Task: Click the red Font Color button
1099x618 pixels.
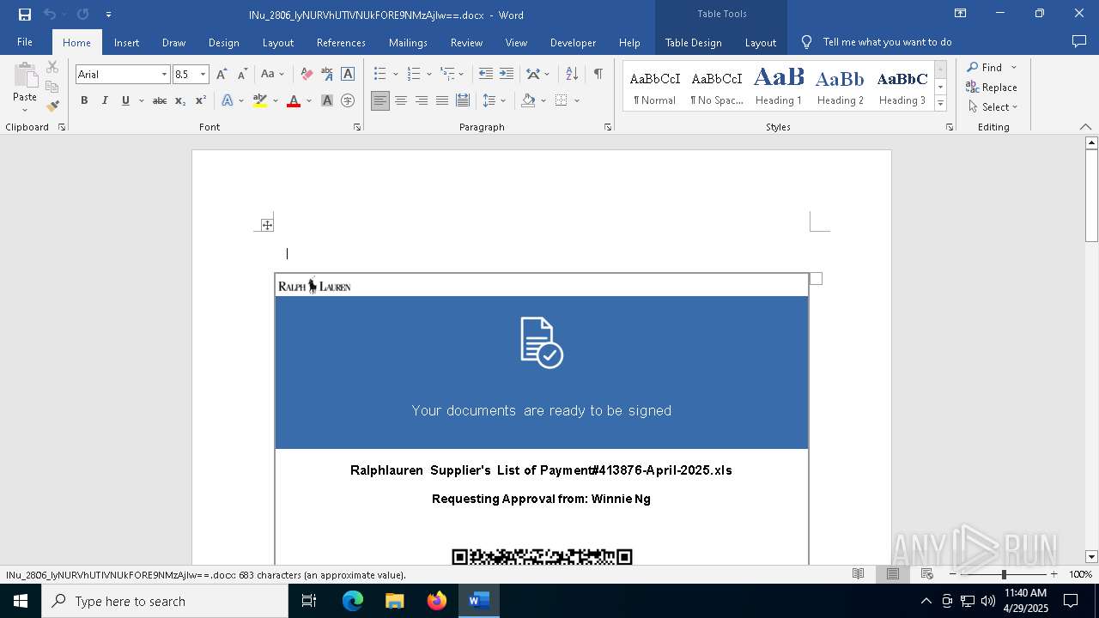Action: coord(294,100)
